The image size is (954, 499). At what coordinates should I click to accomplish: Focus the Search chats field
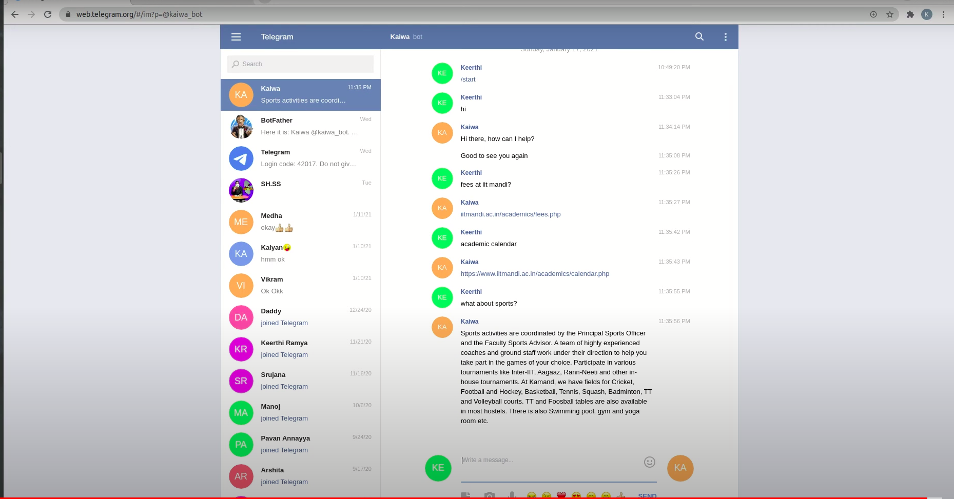300,64
